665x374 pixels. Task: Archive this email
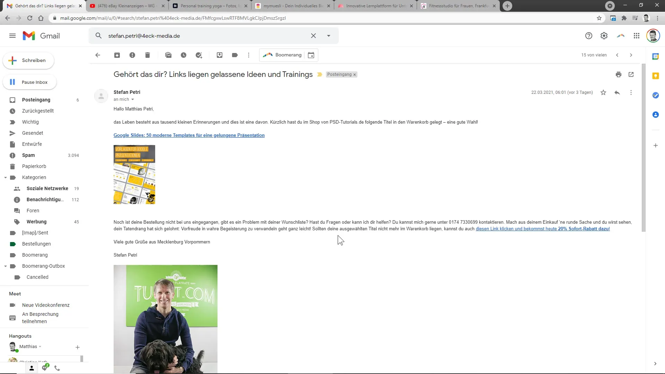pos(117,55)
